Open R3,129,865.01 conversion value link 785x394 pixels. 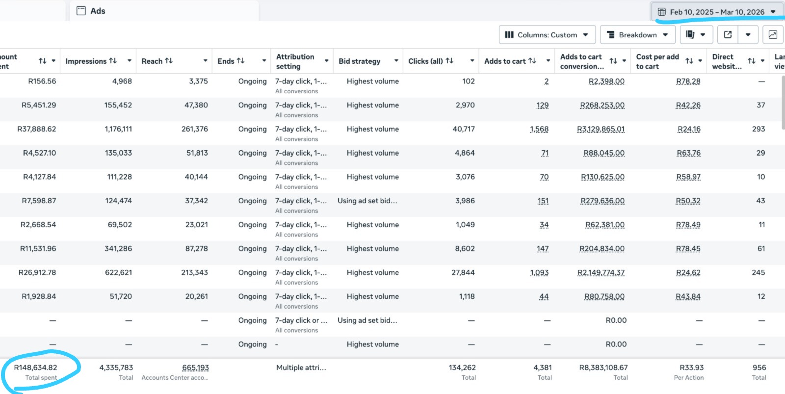pyautogui.click(x=601, y=129)
